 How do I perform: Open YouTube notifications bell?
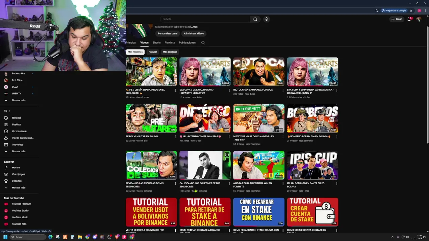point(409,19)
